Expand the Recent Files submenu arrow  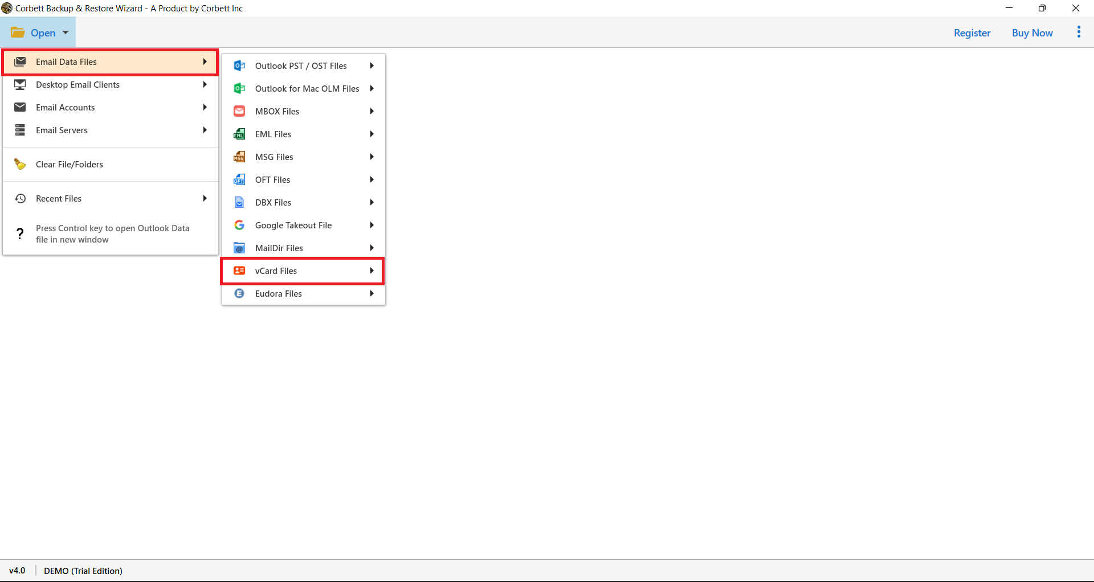click(x=205, y=198)
